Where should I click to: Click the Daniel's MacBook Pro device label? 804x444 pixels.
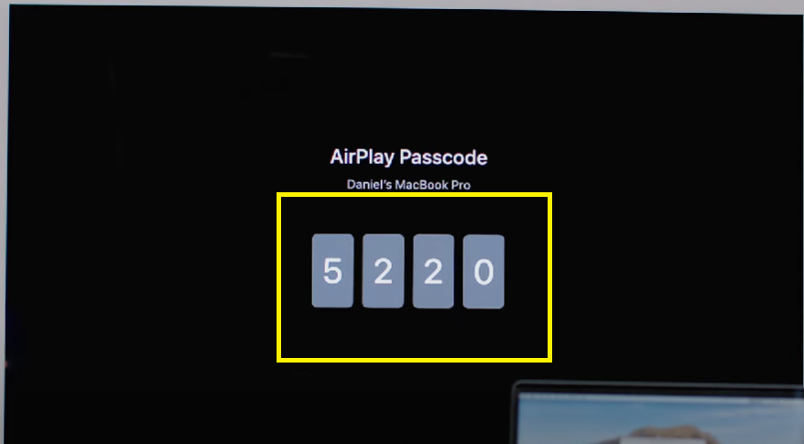pyautogui.click(x=408, y=185)
